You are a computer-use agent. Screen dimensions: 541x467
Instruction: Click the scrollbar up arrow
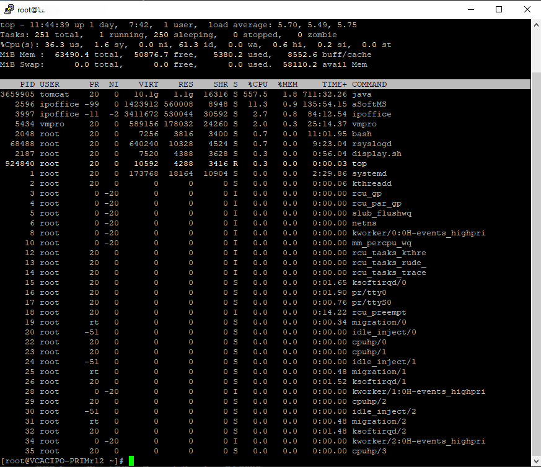pyautogui.click(x=536, y=25)
